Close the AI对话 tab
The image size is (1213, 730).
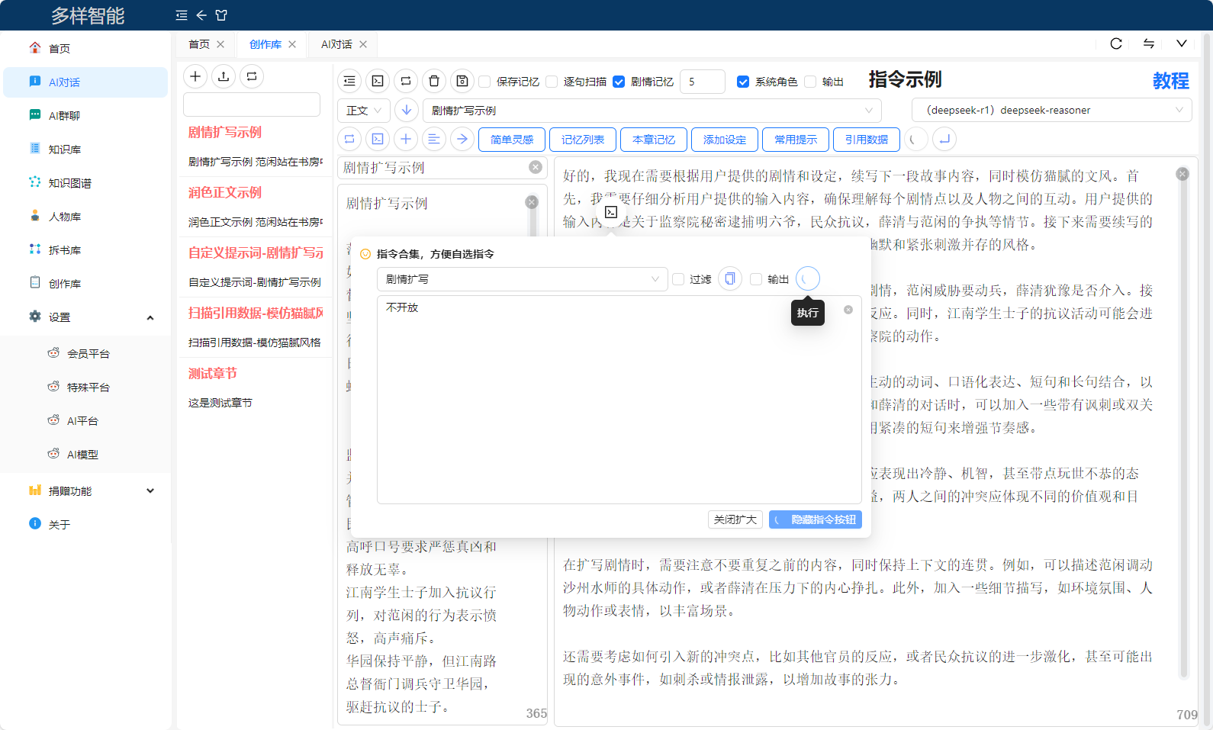point(363,44)
